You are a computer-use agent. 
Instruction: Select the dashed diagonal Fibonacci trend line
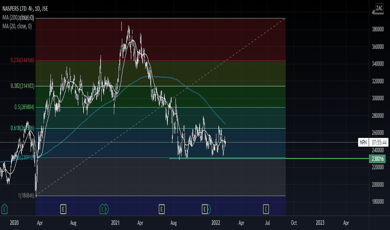[x=161, y=106]
